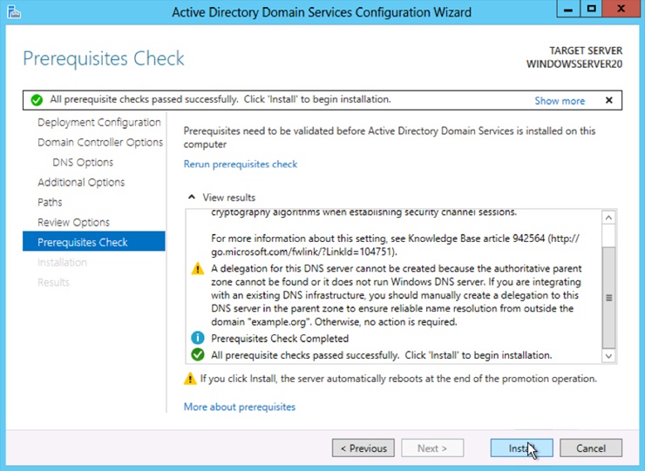Click the wizard icon in title bar

14,12
